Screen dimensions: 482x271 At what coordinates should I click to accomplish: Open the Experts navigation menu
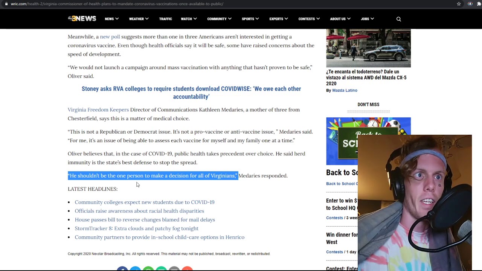coord(278,19)
